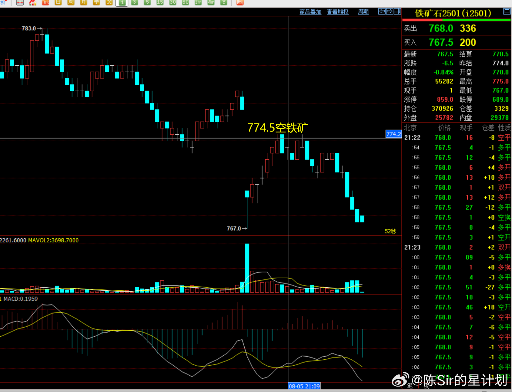Select the 2hr chart period
This screenshot has width=512, height=392.
point(198,2)
